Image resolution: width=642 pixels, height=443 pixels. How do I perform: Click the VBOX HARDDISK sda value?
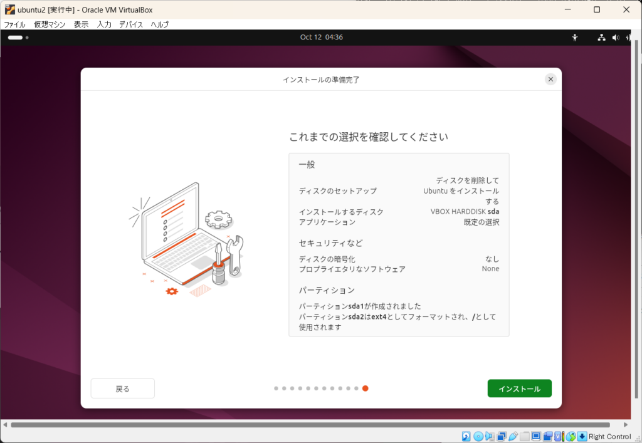coord(465,212)
